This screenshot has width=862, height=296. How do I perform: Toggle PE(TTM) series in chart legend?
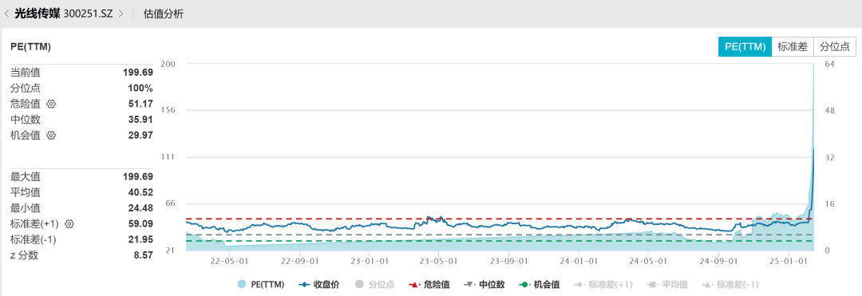[x=260, y=285]
